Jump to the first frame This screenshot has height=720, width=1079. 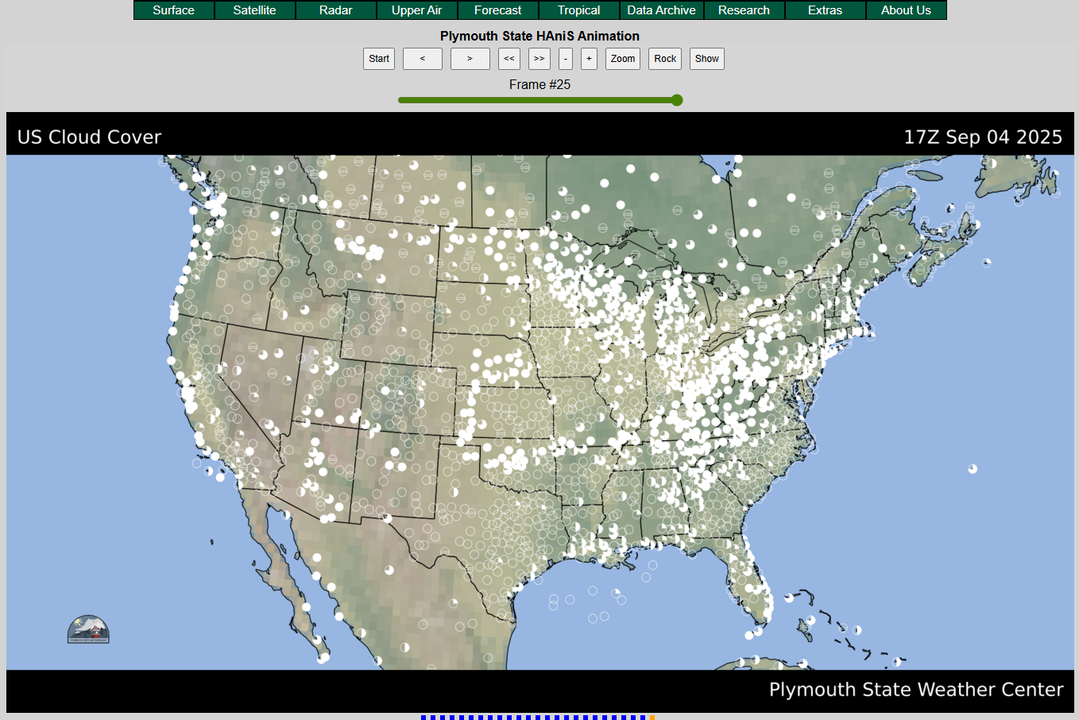click(x=509, y=58)
